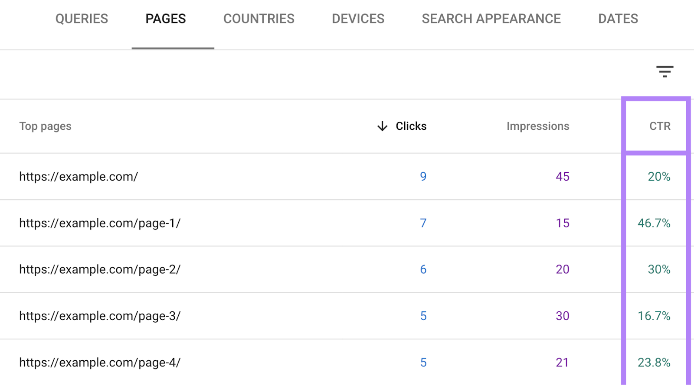
Task: Switch to the COUNTRIES tab
Action: point(259,19)
